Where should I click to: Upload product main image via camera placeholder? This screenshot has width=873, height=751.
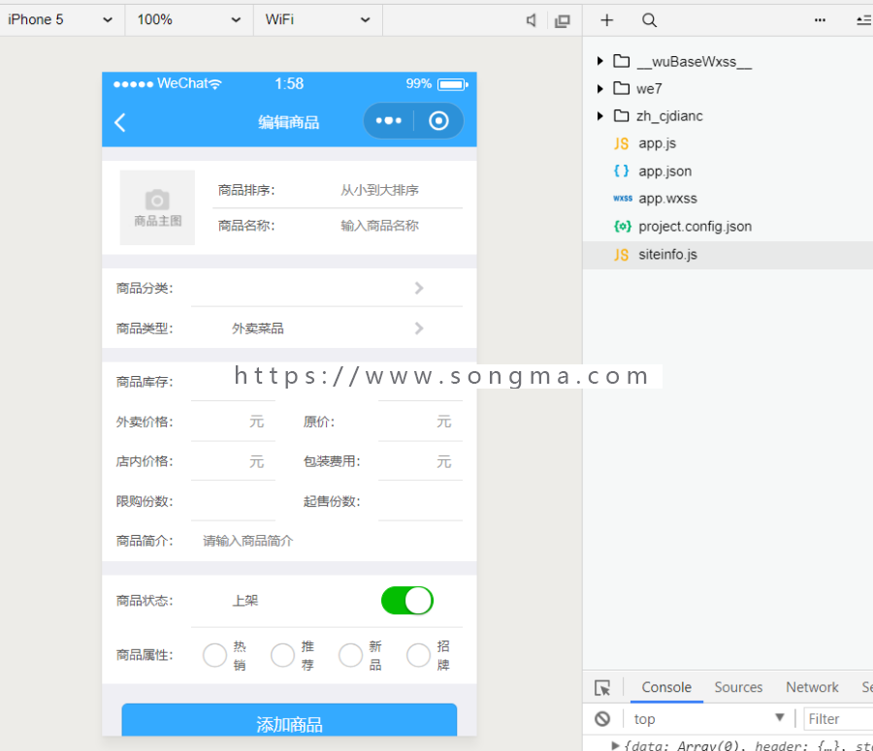click(157, 207)
